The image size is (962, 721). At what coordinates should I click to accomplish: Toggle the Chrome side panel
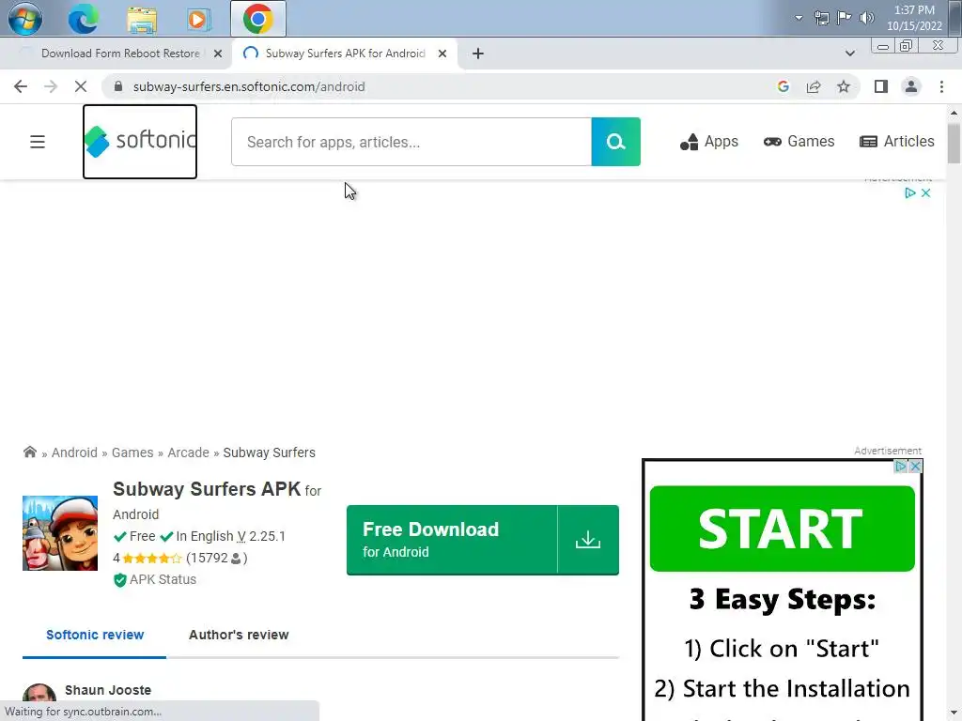tap(881, 86)
